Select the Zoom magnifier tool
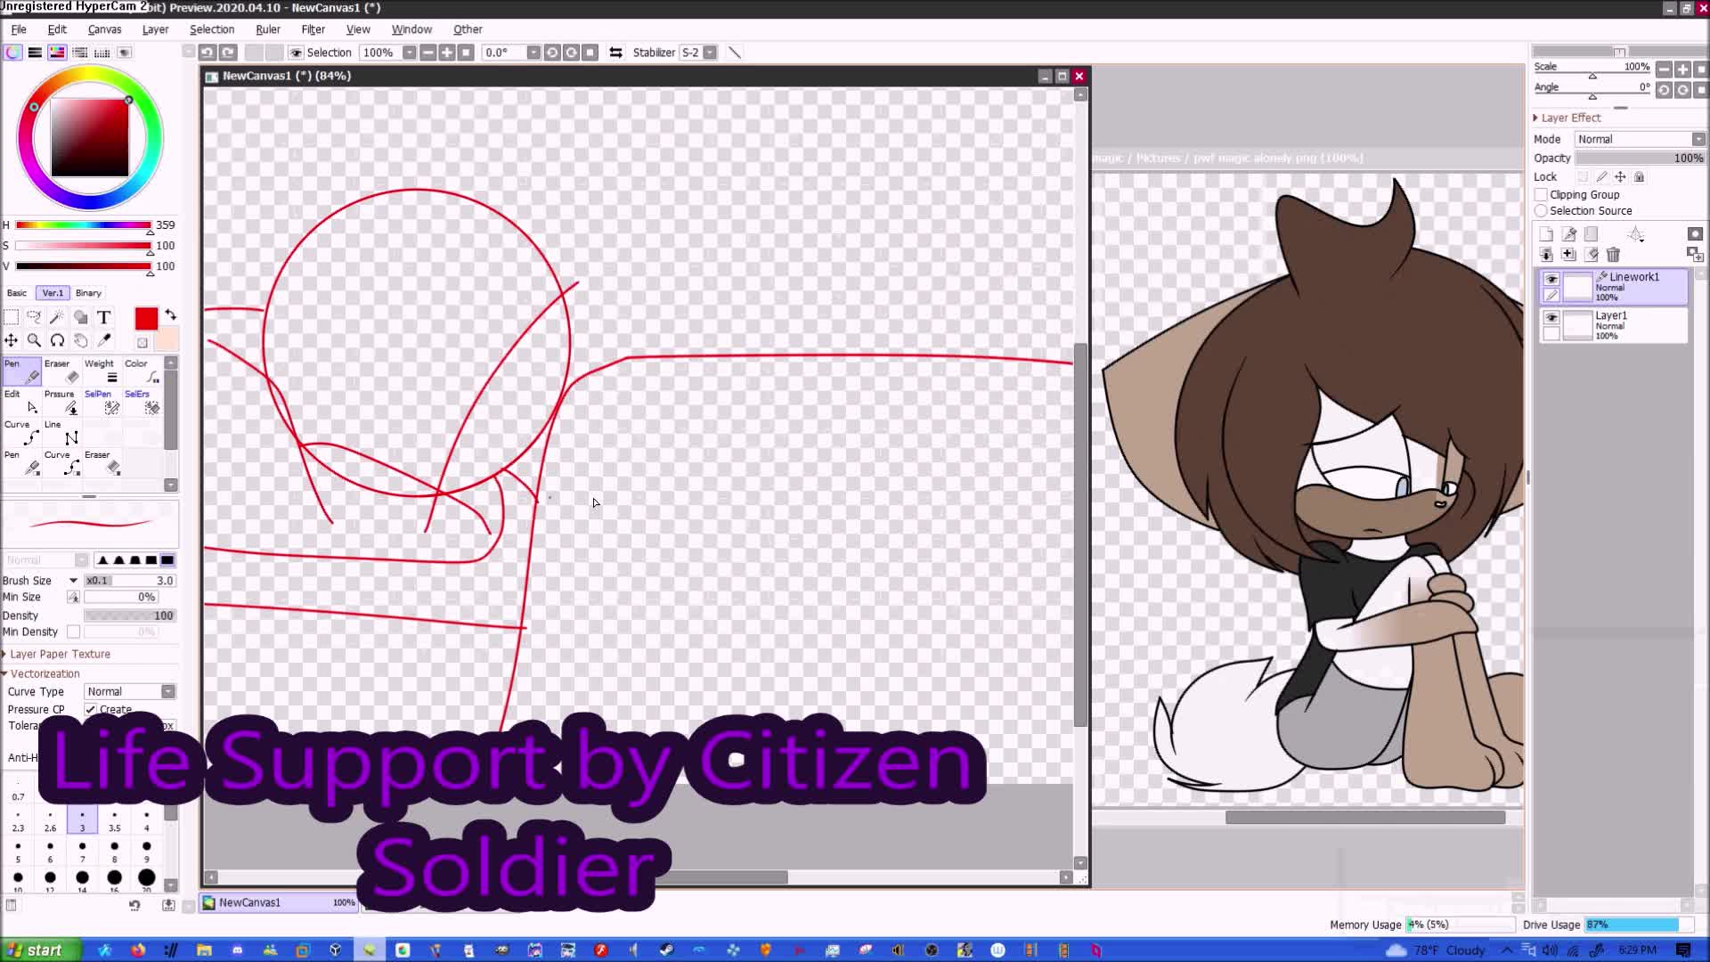1710x962 pixels. click(x=34, y=340)
